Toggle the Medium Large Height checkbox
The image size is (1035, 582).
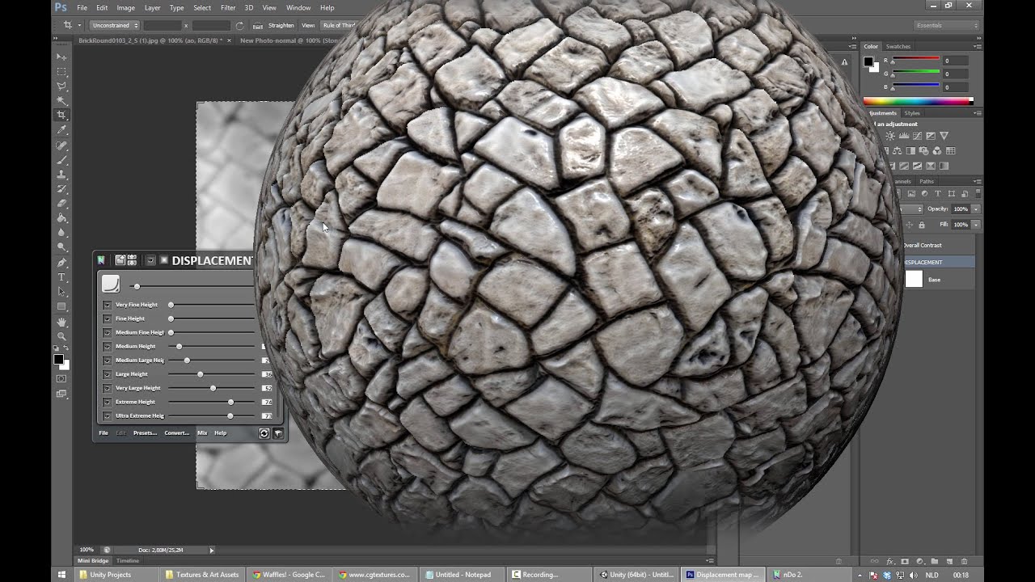[107, 360]
